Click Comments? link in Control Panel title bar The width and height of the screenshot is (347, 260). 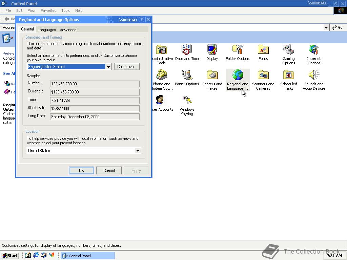[317, 2]
